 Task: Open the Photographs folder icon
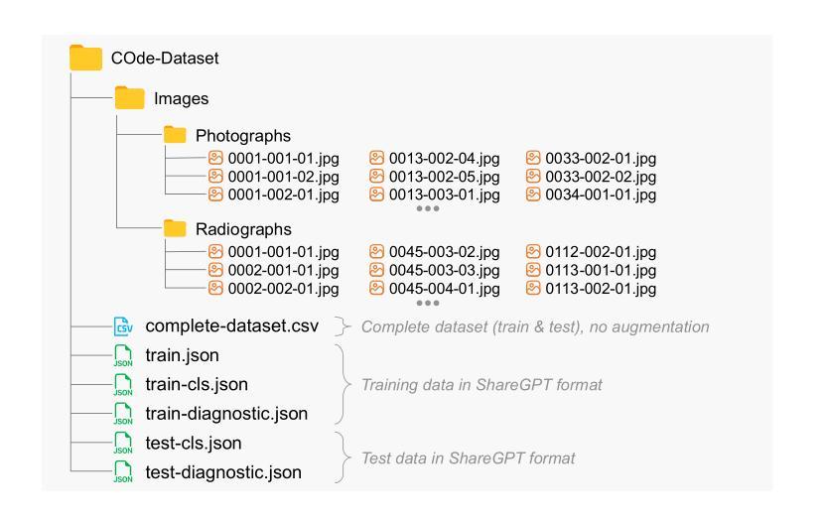176,134
